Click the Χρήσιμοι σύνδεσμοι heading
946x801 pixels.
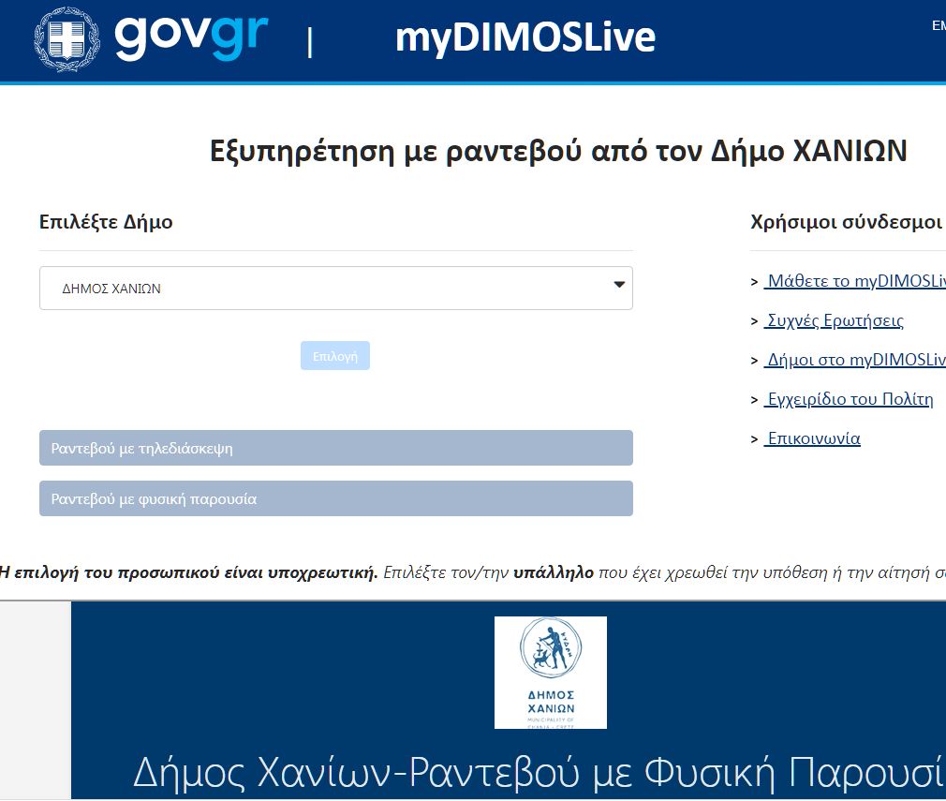coord(846,222)
